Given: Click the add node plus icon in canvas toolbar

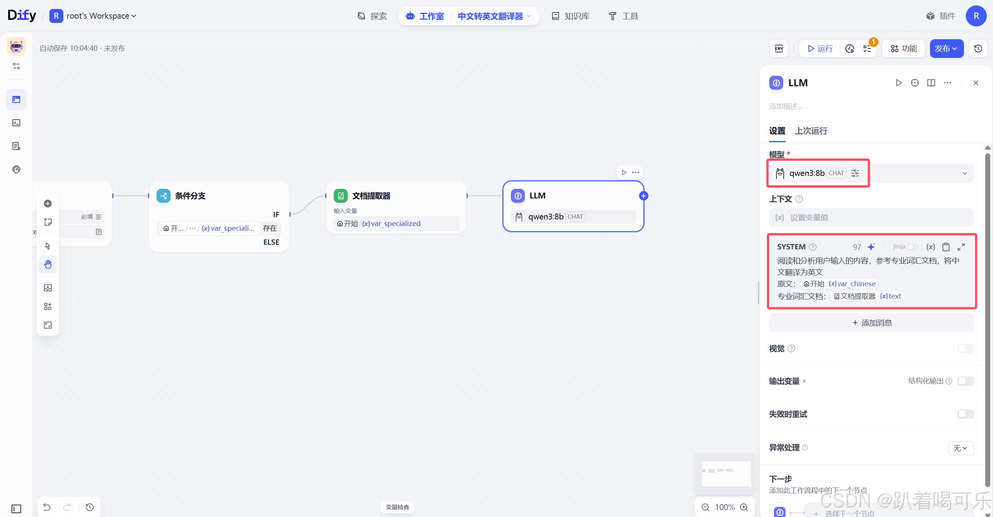Looking at the screenshot, I should pyautogui.click(x=48, y=204).
